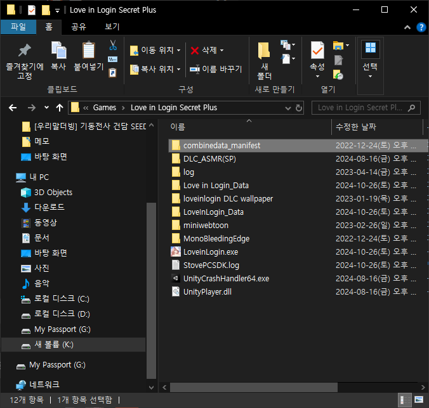Switch to the View (보기) tab
The image size is (429, 408).
click(x=112, y=27)
